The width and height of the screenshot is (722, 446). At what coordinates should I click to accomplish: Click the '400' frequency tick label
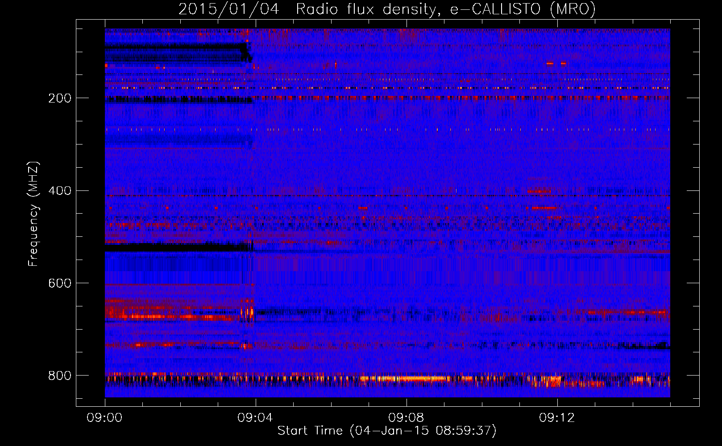pyautogui.click(x=60, y=191)
